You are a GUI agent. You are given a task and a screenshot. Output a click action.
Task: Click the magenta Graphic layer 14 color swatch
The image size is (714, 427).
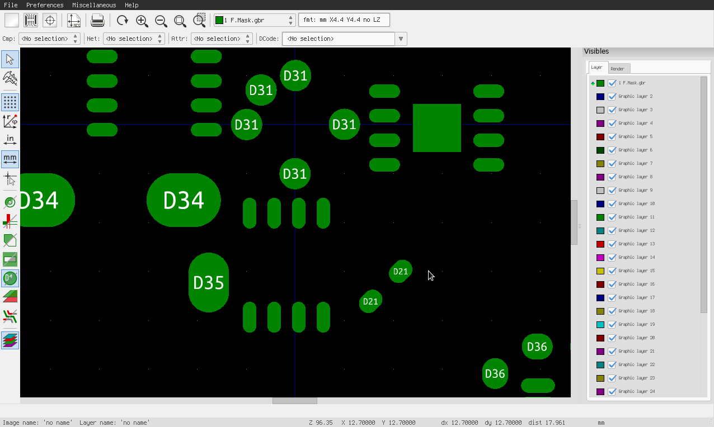tap(600, 258)
